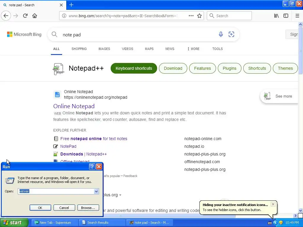Open a new tab with plus icon
Screen dimensions: 303x227
point(71,5)
